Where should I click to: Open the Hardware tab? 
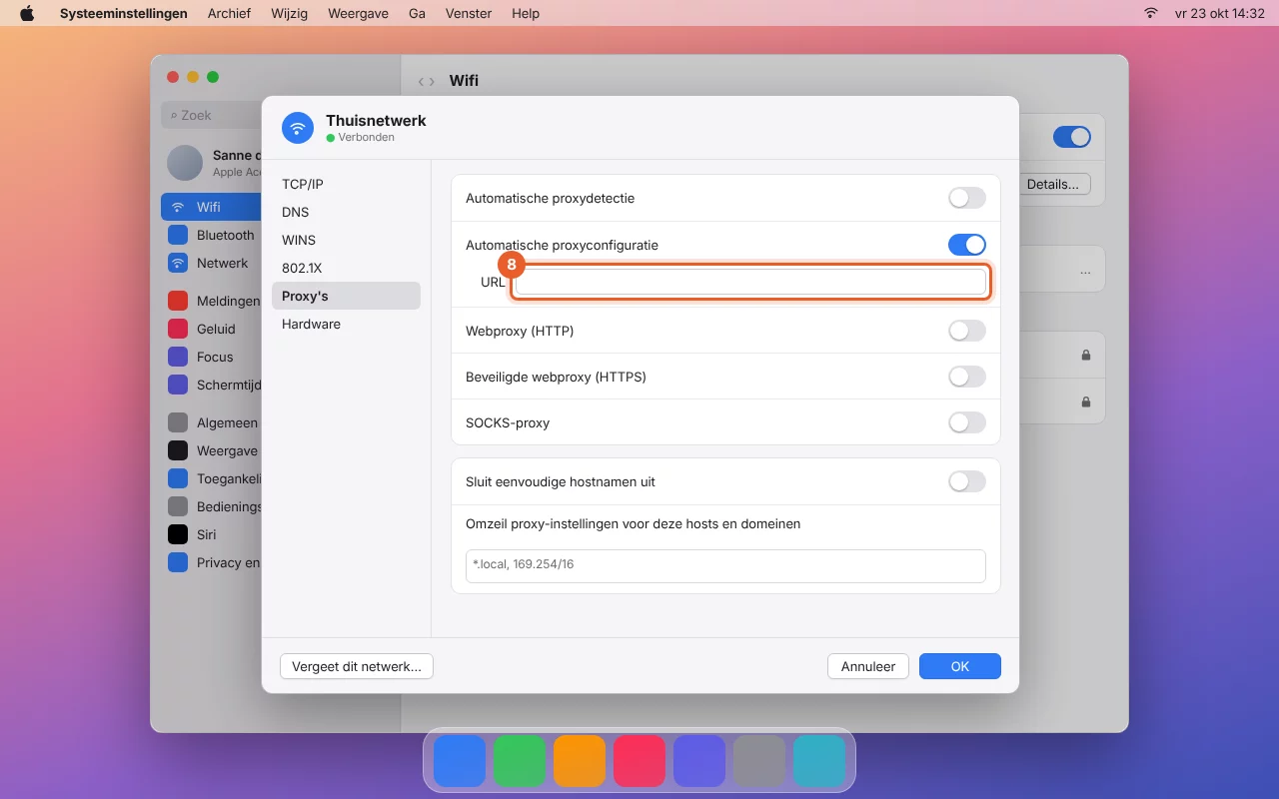tap(346, 324)
